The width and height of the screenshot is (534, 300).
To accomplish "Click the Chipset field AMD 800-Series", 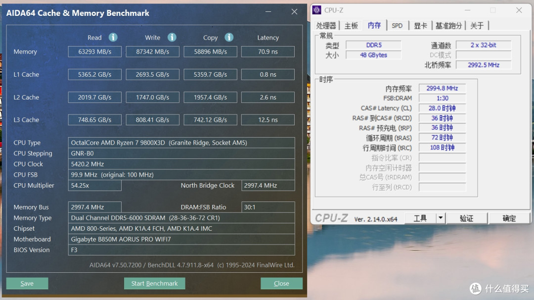I will click(x=181, y=228).
